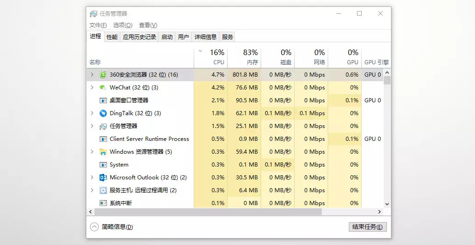Open the 文件(F) menu
The image size is (475, 245).
pyautogui.click(x=98, y=25)
